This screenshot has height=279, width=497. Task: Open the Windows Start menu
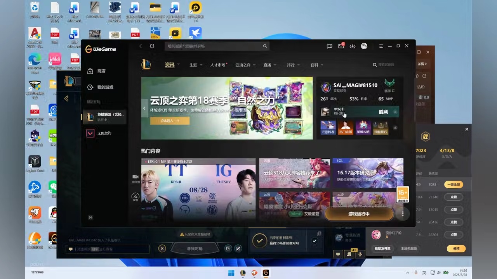pos(231,273)
